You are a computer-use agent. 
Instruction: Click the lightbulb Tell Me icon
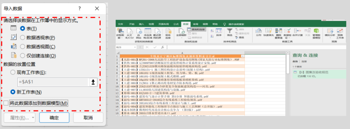click(224, 24)
